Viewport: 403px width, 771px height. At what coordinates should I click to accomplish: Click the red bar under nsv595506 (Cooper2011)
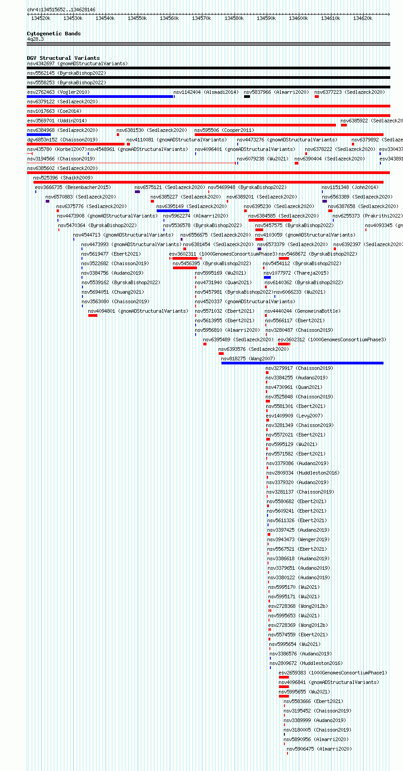tap(289, 134)
